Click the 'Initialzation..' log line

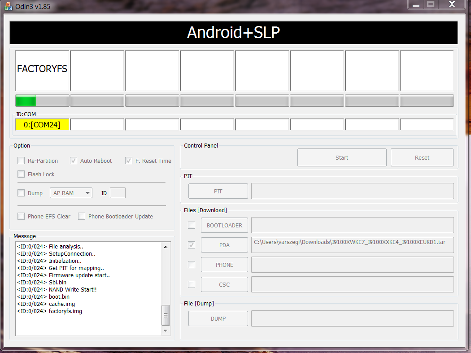49,261
